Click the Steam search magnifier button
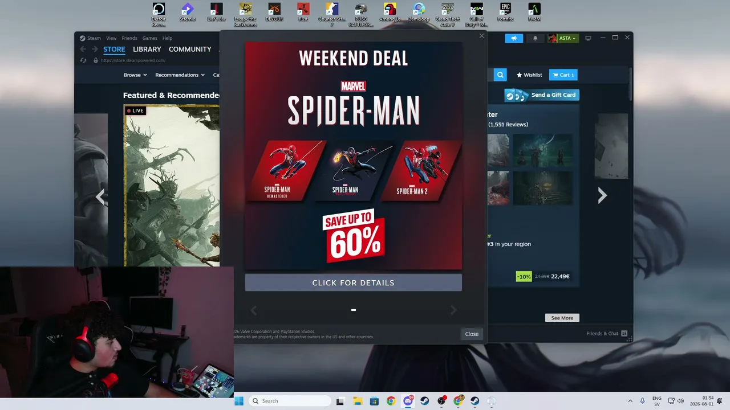The width and height of the screenshot is (730, 410). (x=500, y=75)
